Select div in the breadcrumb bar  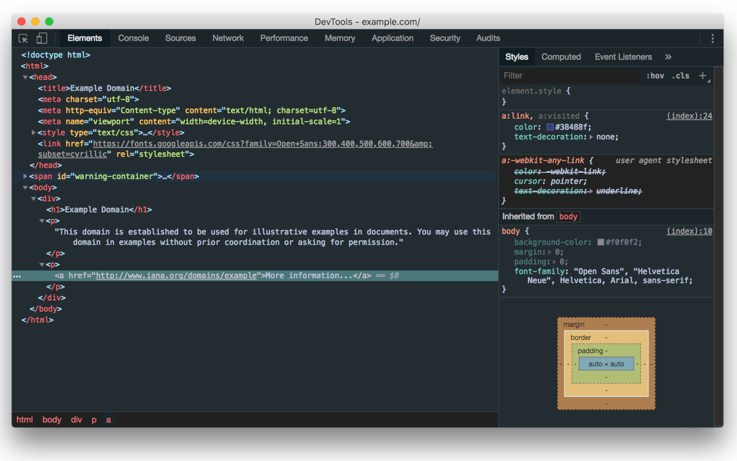[x=77, y=420]
